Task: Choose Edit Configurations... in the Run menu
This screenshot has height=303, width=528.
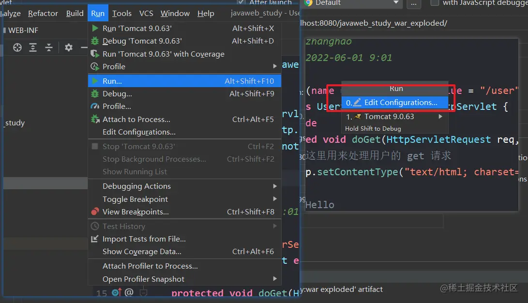Action: pos(184,132)
